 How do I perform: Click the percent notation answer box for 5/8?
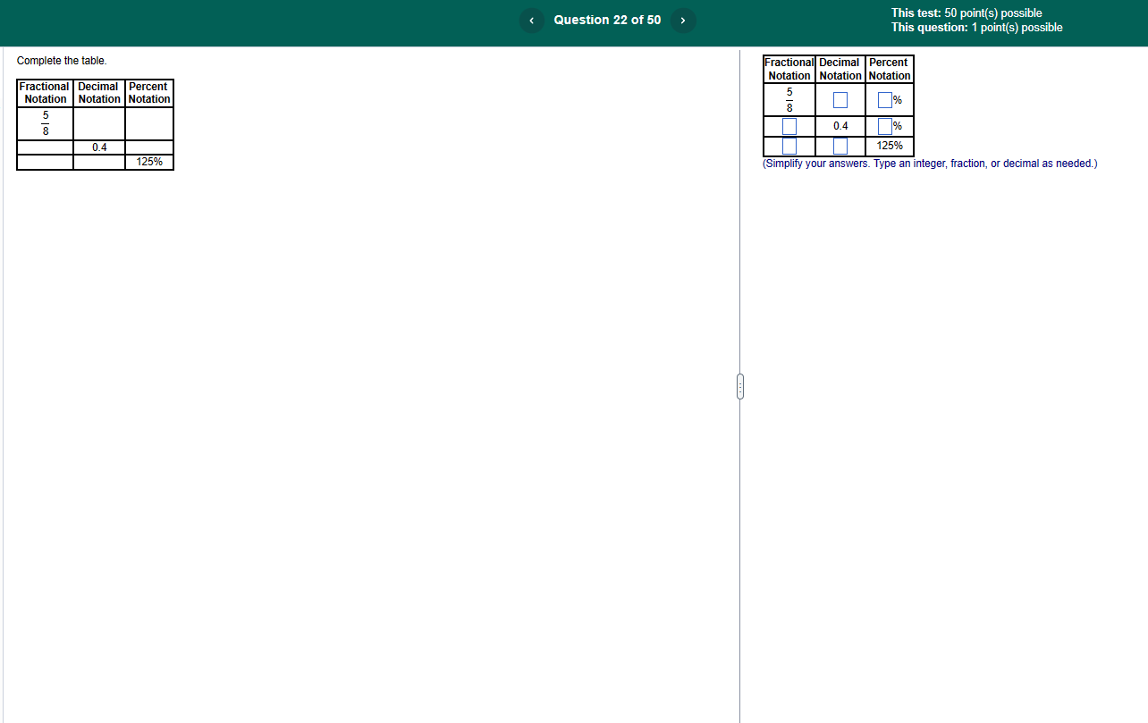pos(884,99)
